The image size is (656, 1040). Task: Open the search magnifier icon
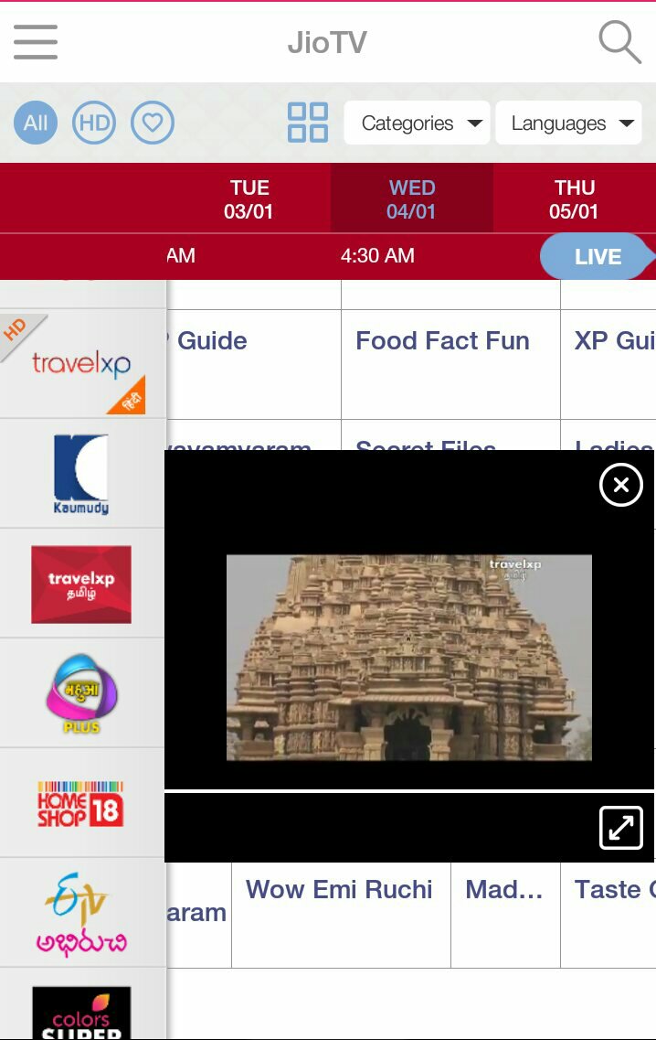[619, 42]
